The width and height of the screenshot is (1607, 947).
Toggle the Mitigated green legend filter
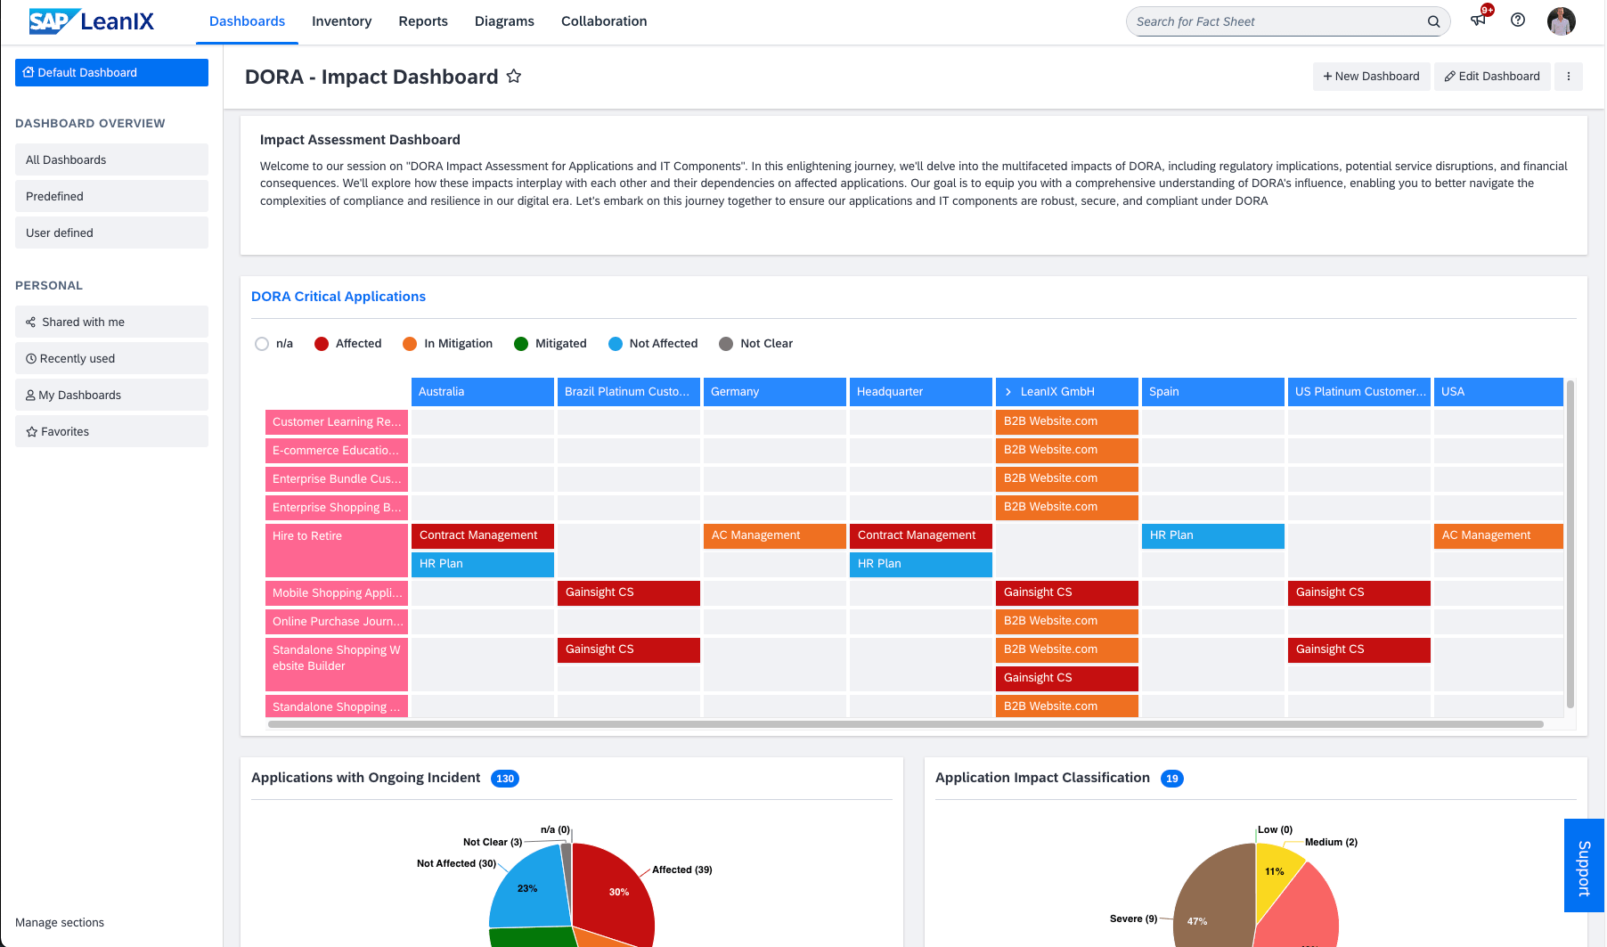coord(521,344)
